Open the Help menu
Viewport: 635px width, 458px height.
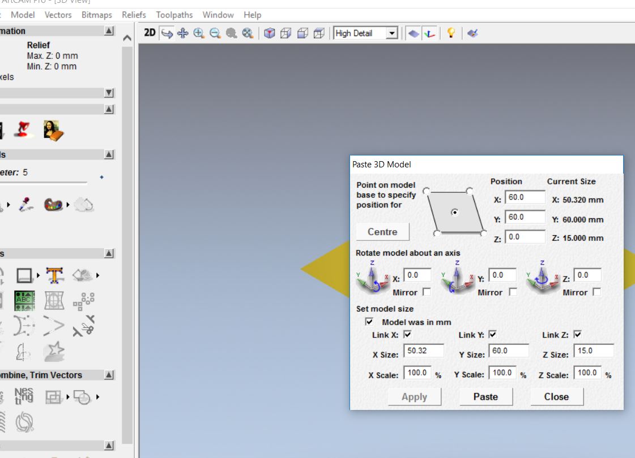[252, 15]
